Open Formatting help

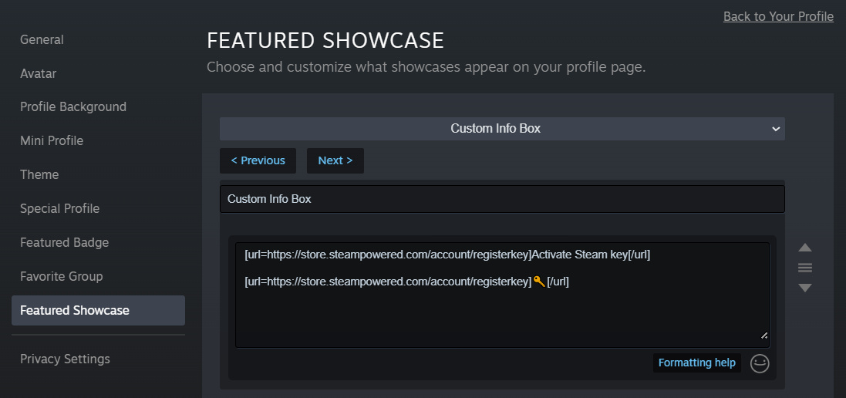coord(696,363)
